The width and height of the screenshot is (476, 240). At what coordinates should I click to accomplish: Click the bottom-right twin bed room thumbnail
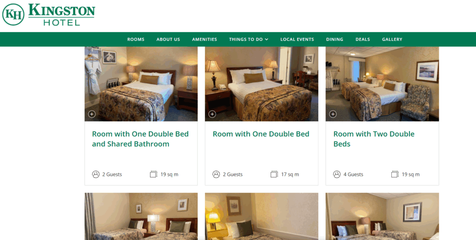(x=382, y=216)
